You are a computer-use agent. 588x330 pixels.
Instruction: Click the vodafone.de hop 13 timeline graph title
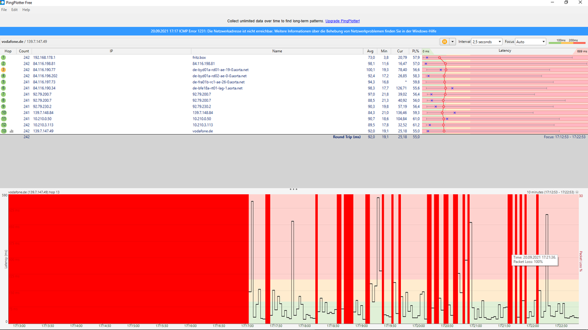[x=34, y=192]
